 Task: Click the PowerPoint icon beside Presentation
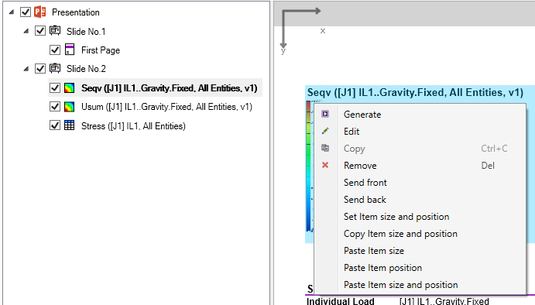(x=40, y=12)
